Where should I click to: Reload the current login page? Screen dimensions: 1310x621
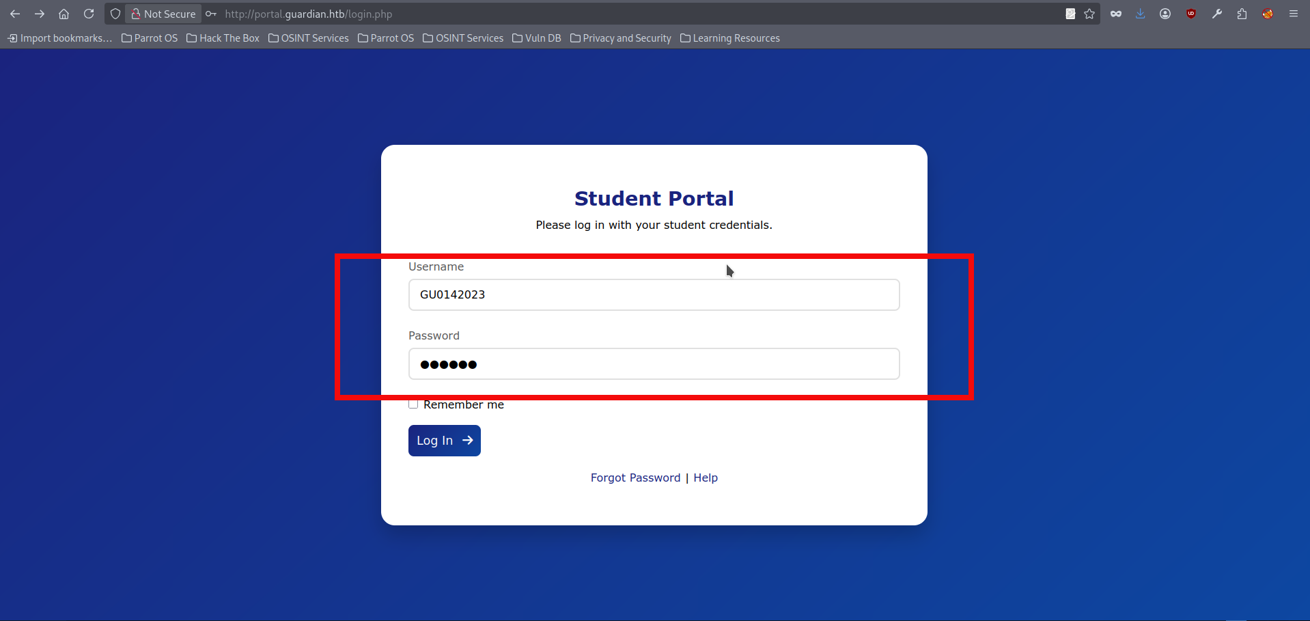coord(89,14)
